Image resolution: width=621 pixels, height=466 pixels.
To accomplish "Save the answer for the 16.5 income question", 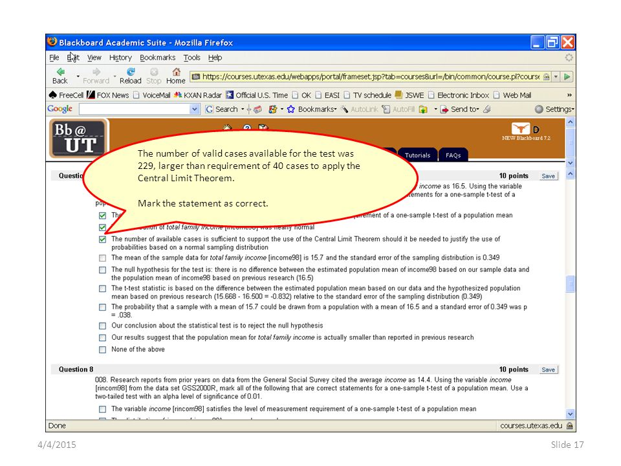I will (x=548, y=176).
